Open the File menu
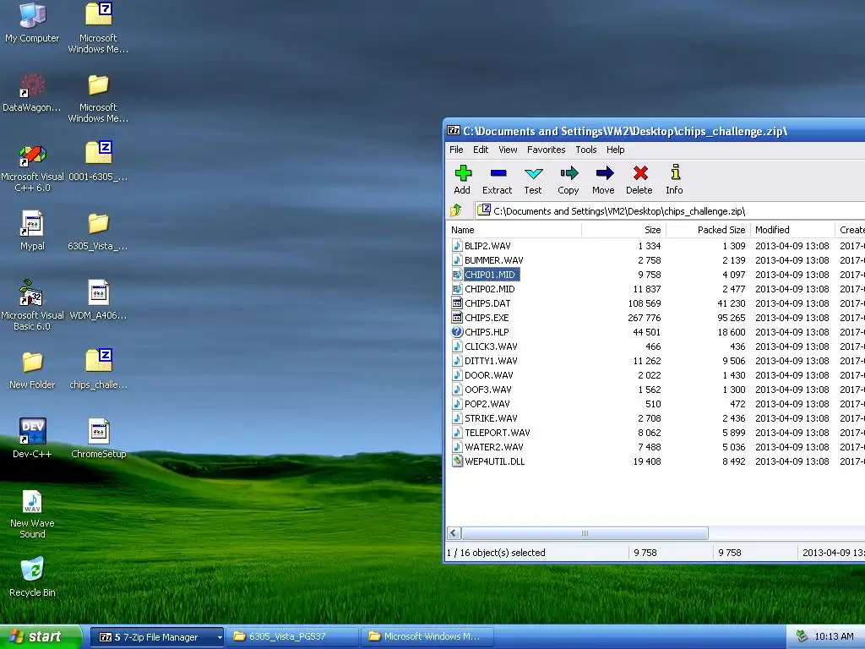Viewport: 865px width, 649px height. click(456, 150)
